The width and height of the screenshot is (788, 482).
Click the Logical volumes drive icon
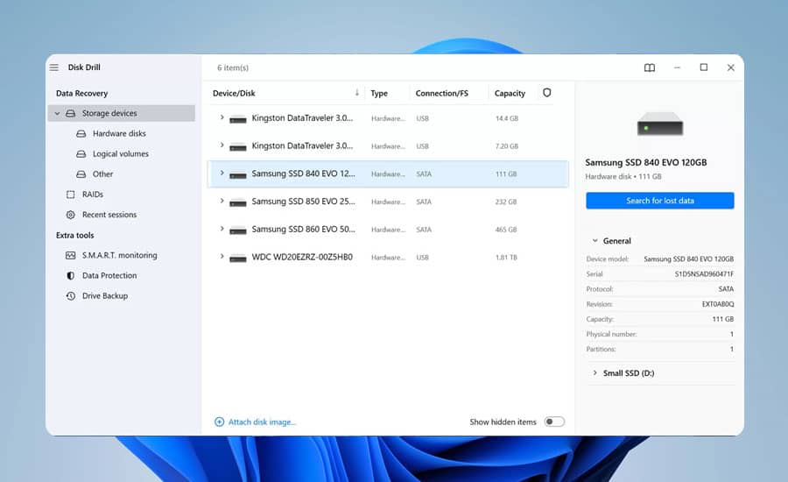(x=81, y=154)
